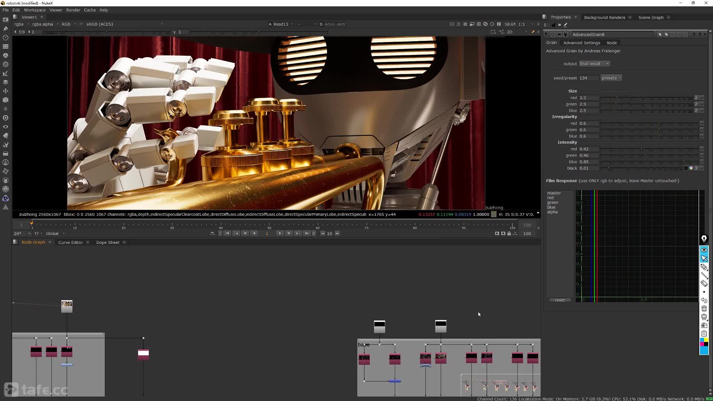
Task: Click the viewer paint pencil icon
Action: click(533, 32)
